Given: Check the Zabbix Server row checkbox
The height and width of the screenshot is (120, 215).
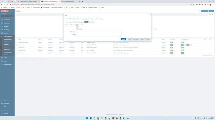Looking at the screenshot, I should pyautogui.click(x=17, y=50).
